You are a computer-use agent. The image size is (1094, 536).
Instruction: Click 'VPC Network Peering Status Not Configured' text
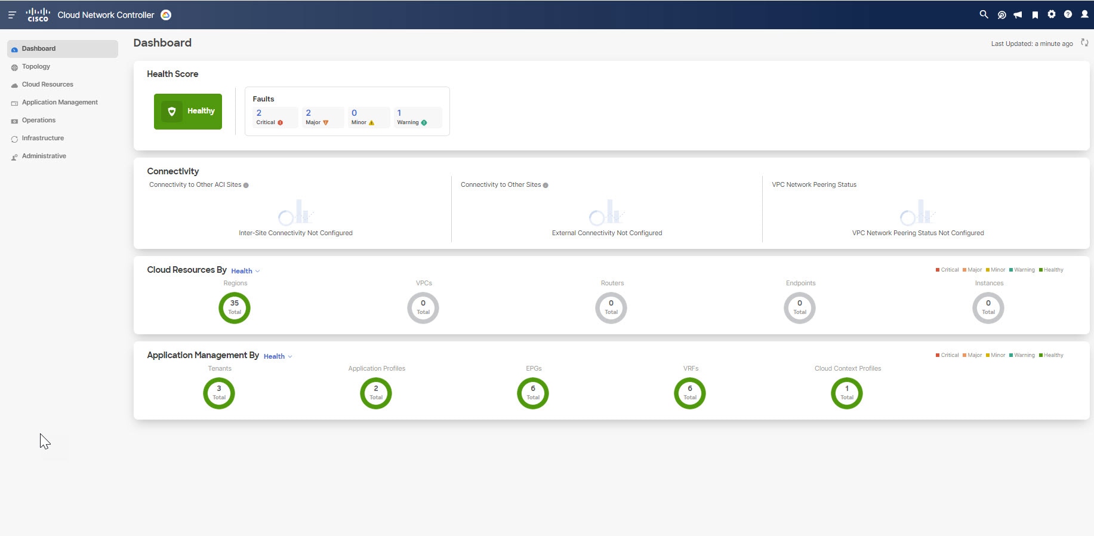(918, 233)
